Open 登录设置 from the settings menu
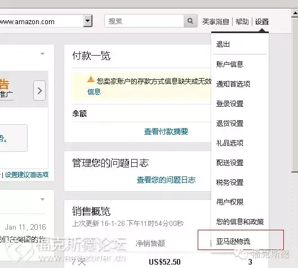298x268 pixels. 230,103
